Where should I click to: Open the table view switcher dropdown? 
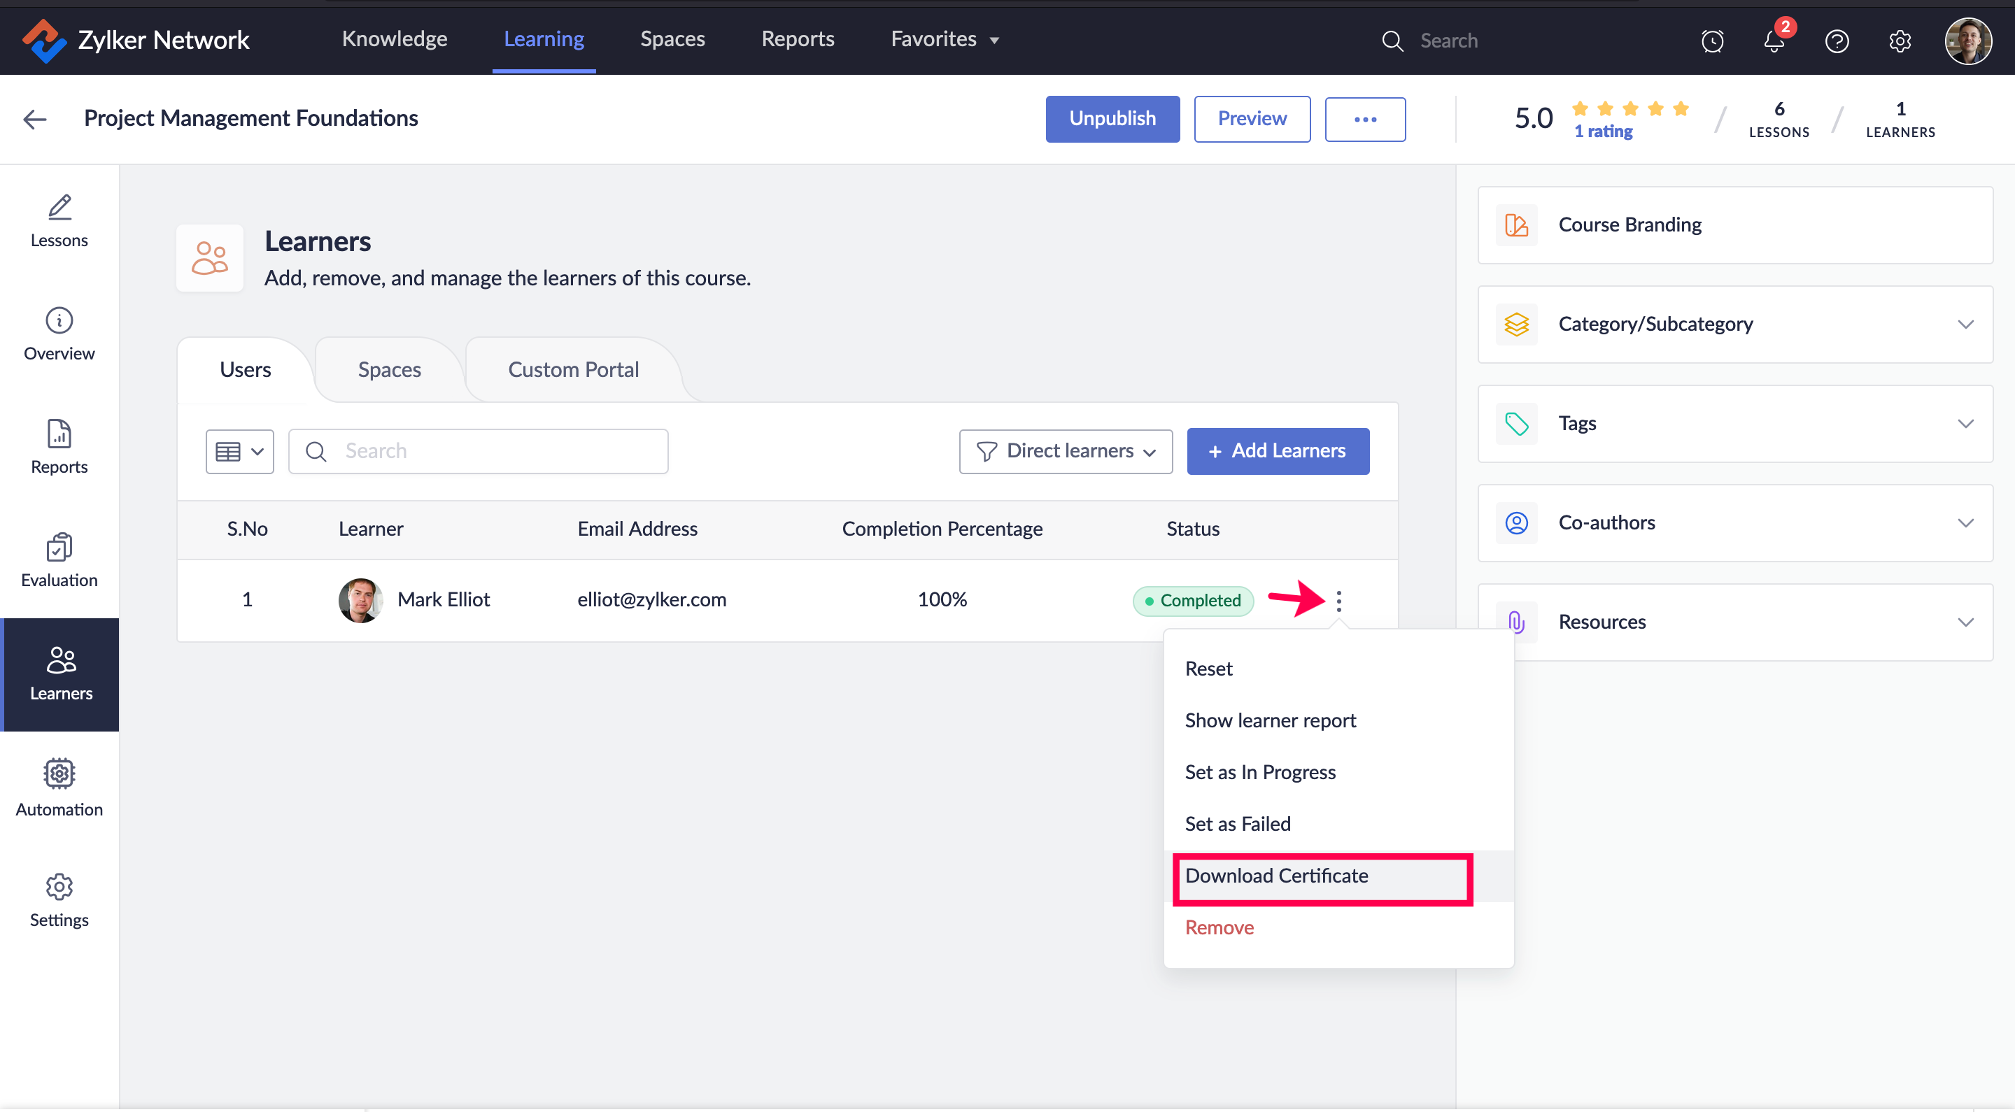[x=239, y=451]
